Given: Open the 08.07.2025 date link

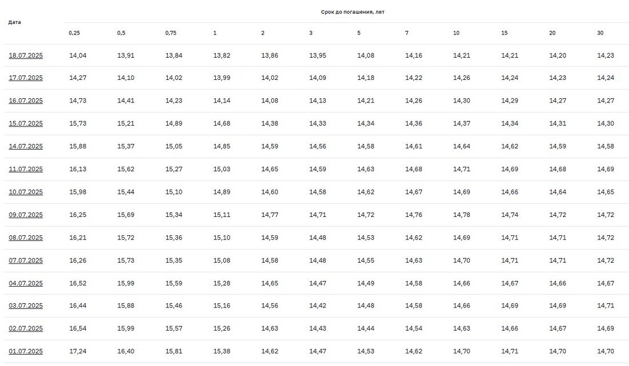Looking at the screenshot, I should point(26,238).
